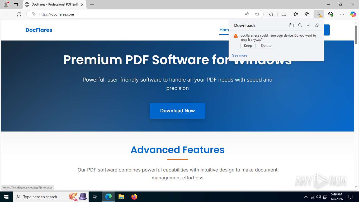The image size is (359, 202).
Task: Open the Collections icon
Action: [307, 14]
